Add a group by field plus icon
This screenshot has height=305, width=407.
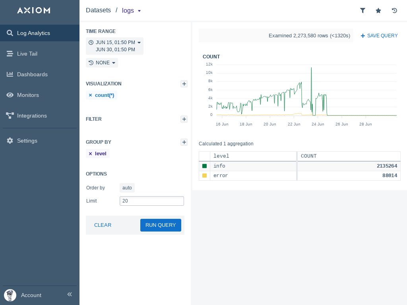(184, 142)
